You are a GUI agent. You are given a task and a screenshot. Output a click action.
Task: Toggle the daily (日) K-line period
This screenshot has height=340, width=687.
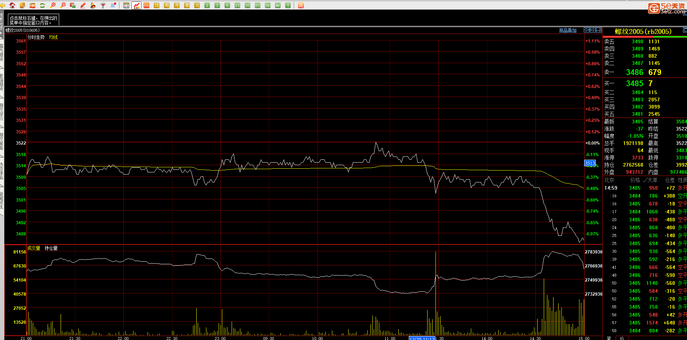click(x=157, y=5)
